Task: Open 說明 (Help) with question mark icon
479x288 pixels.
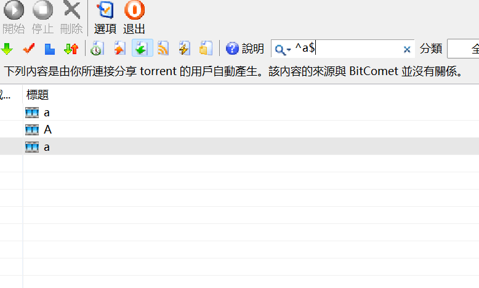Action: pos(244,49)
